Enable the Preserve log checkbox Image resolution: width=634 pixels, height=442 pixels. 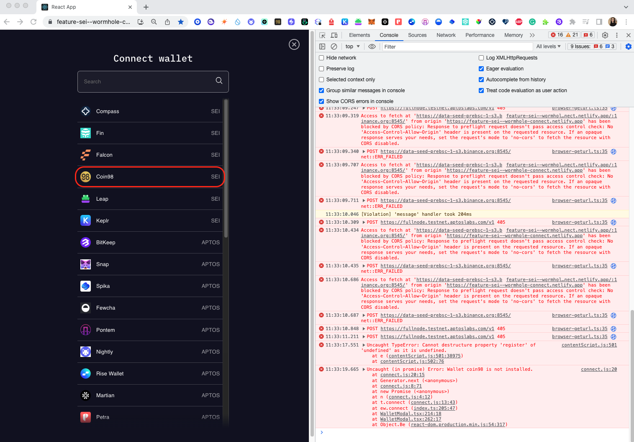(321, 68)
